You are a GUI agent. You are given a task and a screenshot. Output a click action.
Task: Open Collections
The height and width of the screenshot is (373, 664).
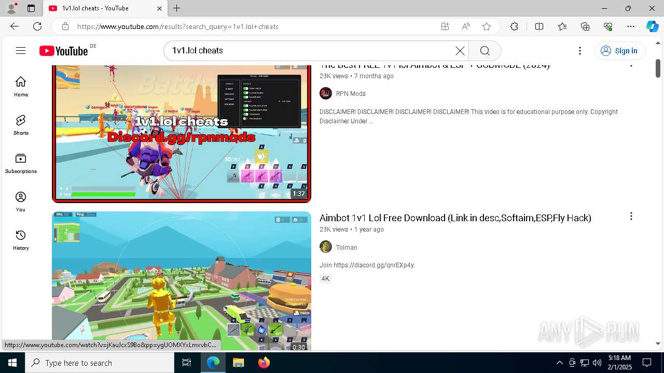585,26
